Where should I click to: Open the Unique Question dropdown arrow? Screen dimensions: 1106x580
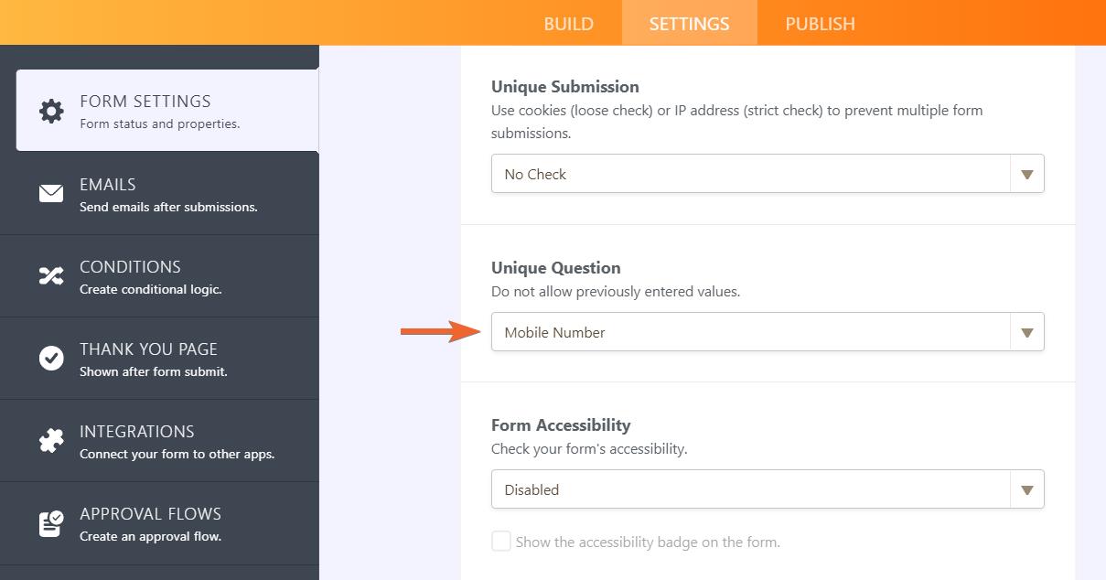click(x=1026, y=332)
